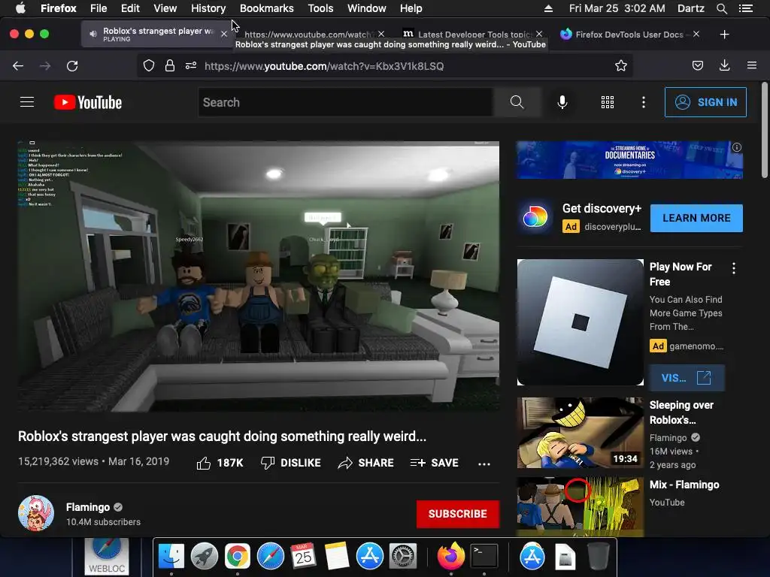Click the SIGN IN button
This screenshot has height=577, width=770.
pyautogui.click(x=705, y=102)
